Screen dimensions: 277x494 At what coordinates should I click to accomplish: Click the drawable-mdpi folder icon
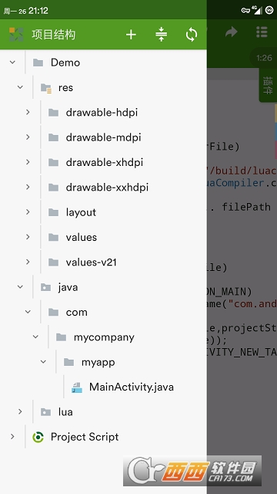[x=53, y=137]
